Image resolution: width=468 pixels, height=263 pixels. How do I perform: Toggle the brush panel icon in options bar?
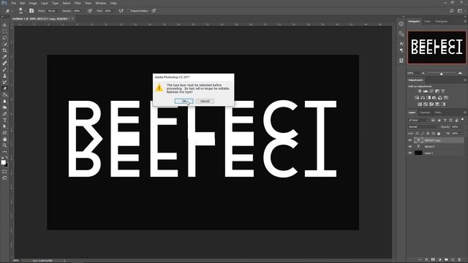31,11
